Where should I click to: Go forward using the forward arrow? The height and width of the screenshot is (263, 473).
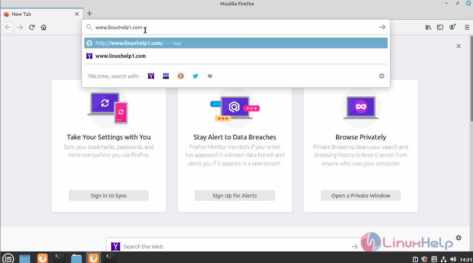coord(20,27)
